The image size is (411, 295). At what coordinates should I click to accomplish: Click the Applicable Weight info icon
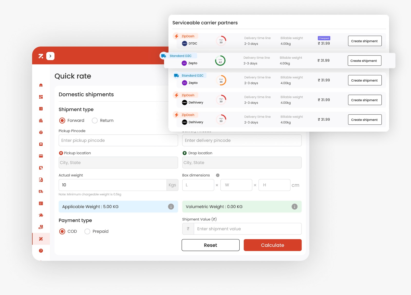pyautogui.click(x=171, y=207)
